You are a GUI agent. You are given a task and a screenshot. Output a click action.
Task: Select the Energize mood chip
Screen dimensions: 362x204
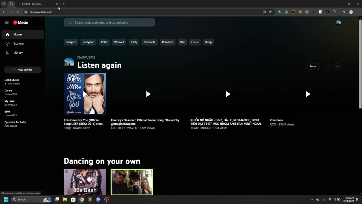click(71, 42)
